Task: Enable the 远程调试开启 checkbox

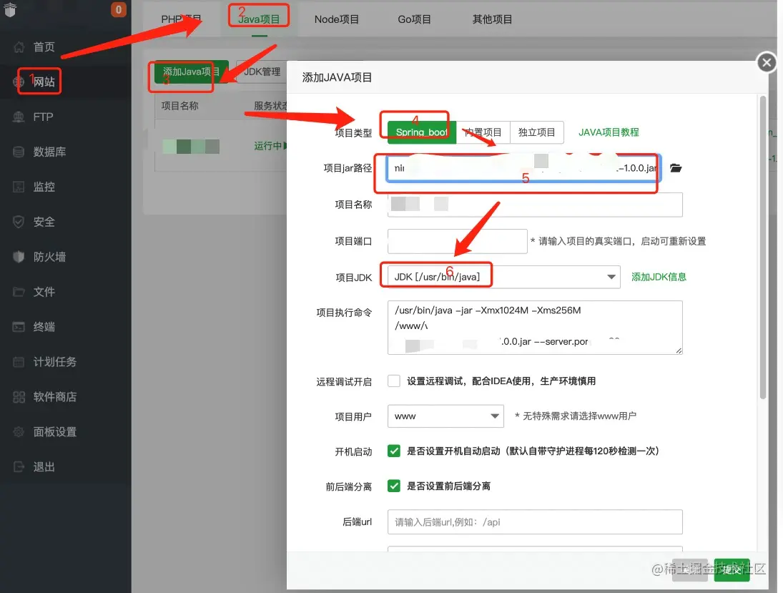Action: tap(394, 381)
